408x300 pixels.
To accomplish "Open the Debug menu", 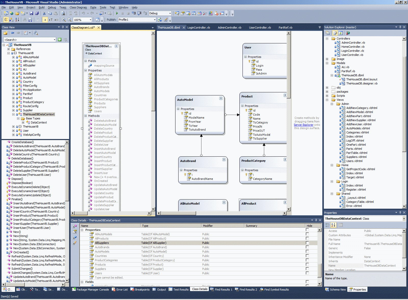I will click(52, 7).
